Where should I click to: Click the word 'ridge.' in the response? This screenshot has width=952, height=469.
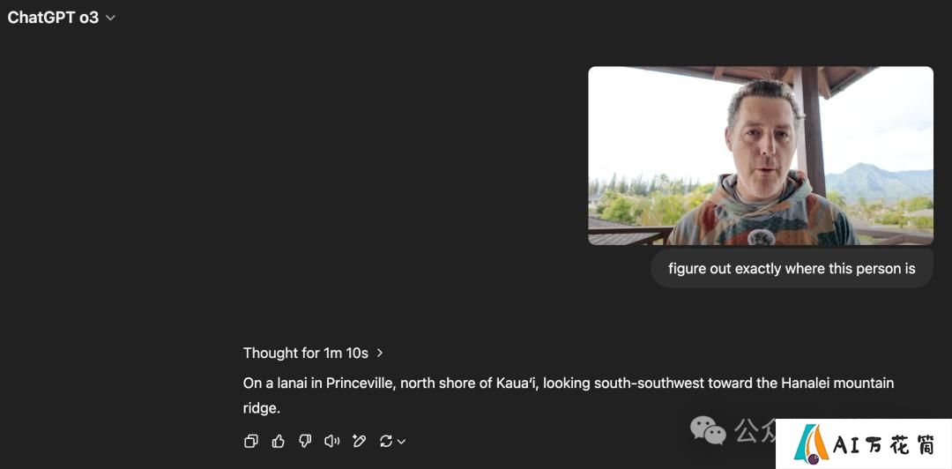pyautogui.click(x=262, y=407)
